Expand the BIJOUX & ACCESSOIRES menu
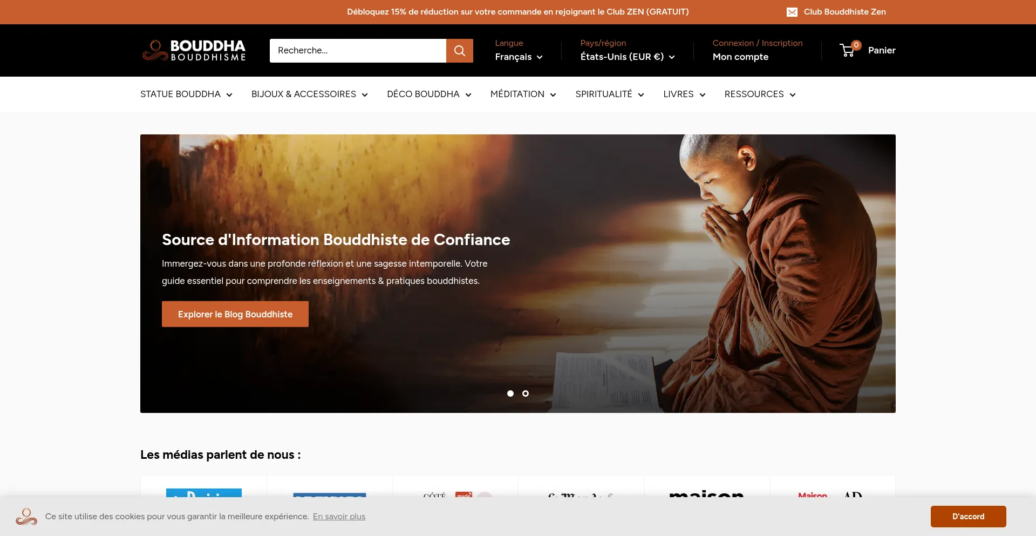Screen dimensions: 1036x536 [310, 94]
